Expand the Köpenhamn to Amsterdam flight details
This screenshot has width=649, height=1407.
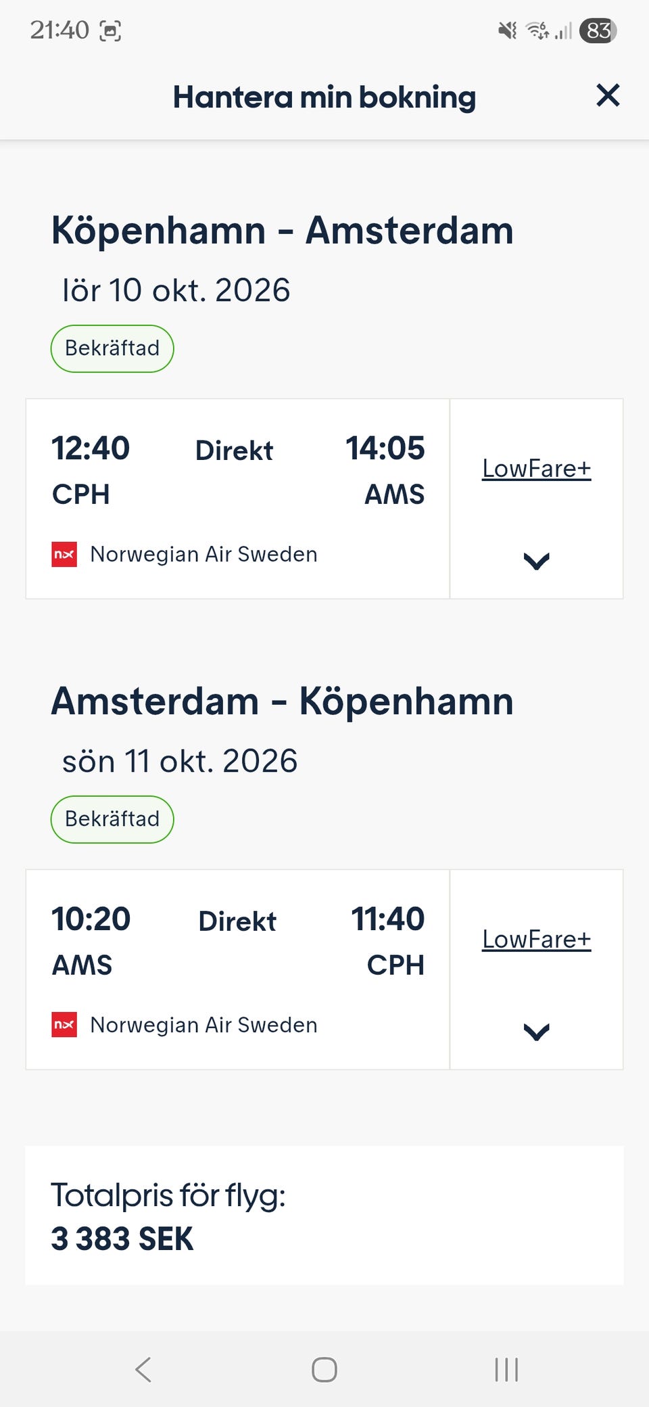pos(536,561)
